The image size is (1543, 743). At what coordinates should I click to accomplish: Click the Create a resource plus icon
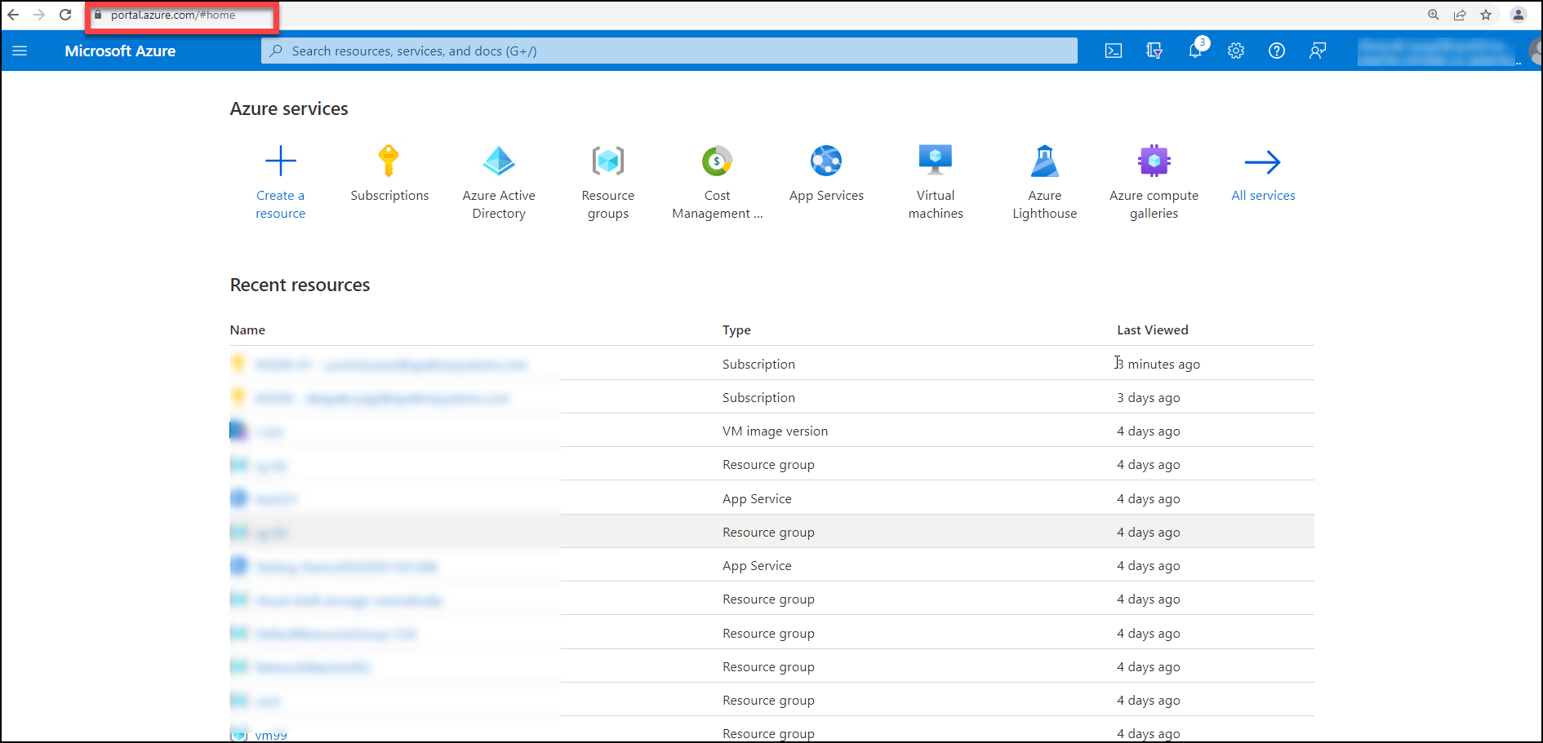(281, 161)
